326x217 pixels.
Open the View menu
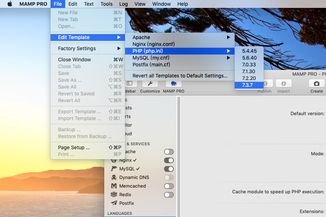(140, 4)
